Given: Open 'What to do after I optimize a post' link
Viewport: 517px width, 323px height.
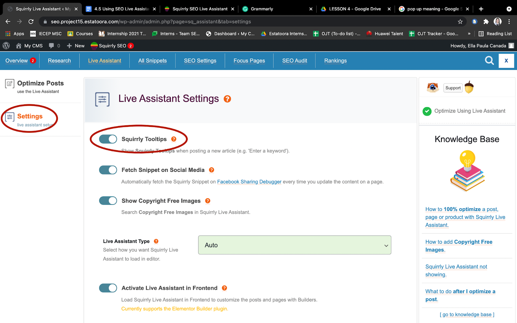Looking at the screenshot, I should 460,295.
